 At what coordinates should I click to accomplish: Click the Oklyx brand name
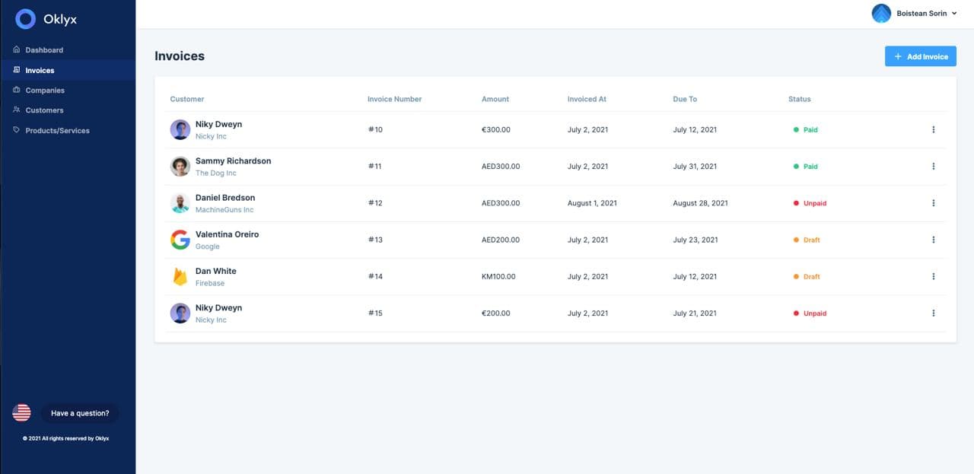pyautogui.click(x=60, y=20)
